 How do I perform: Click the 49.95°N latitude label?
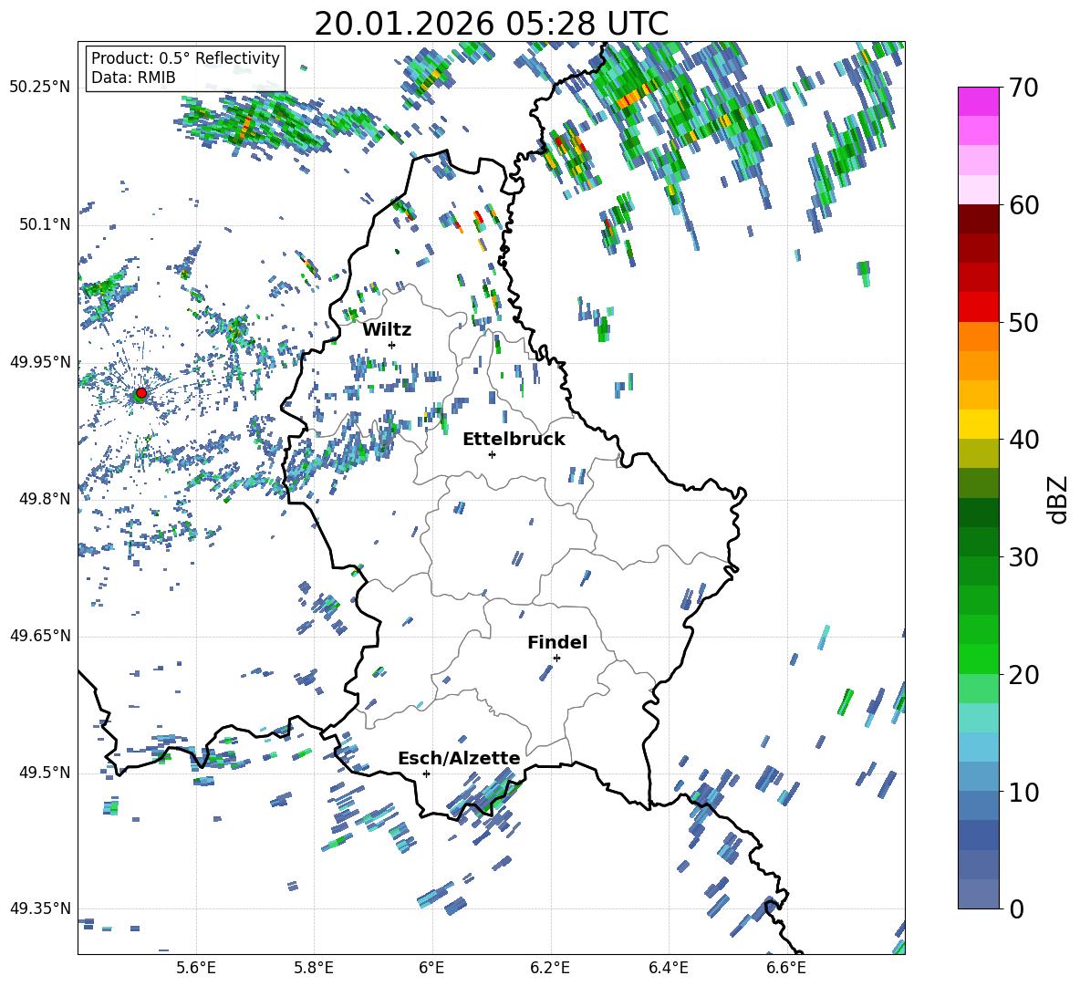[40, 361]
